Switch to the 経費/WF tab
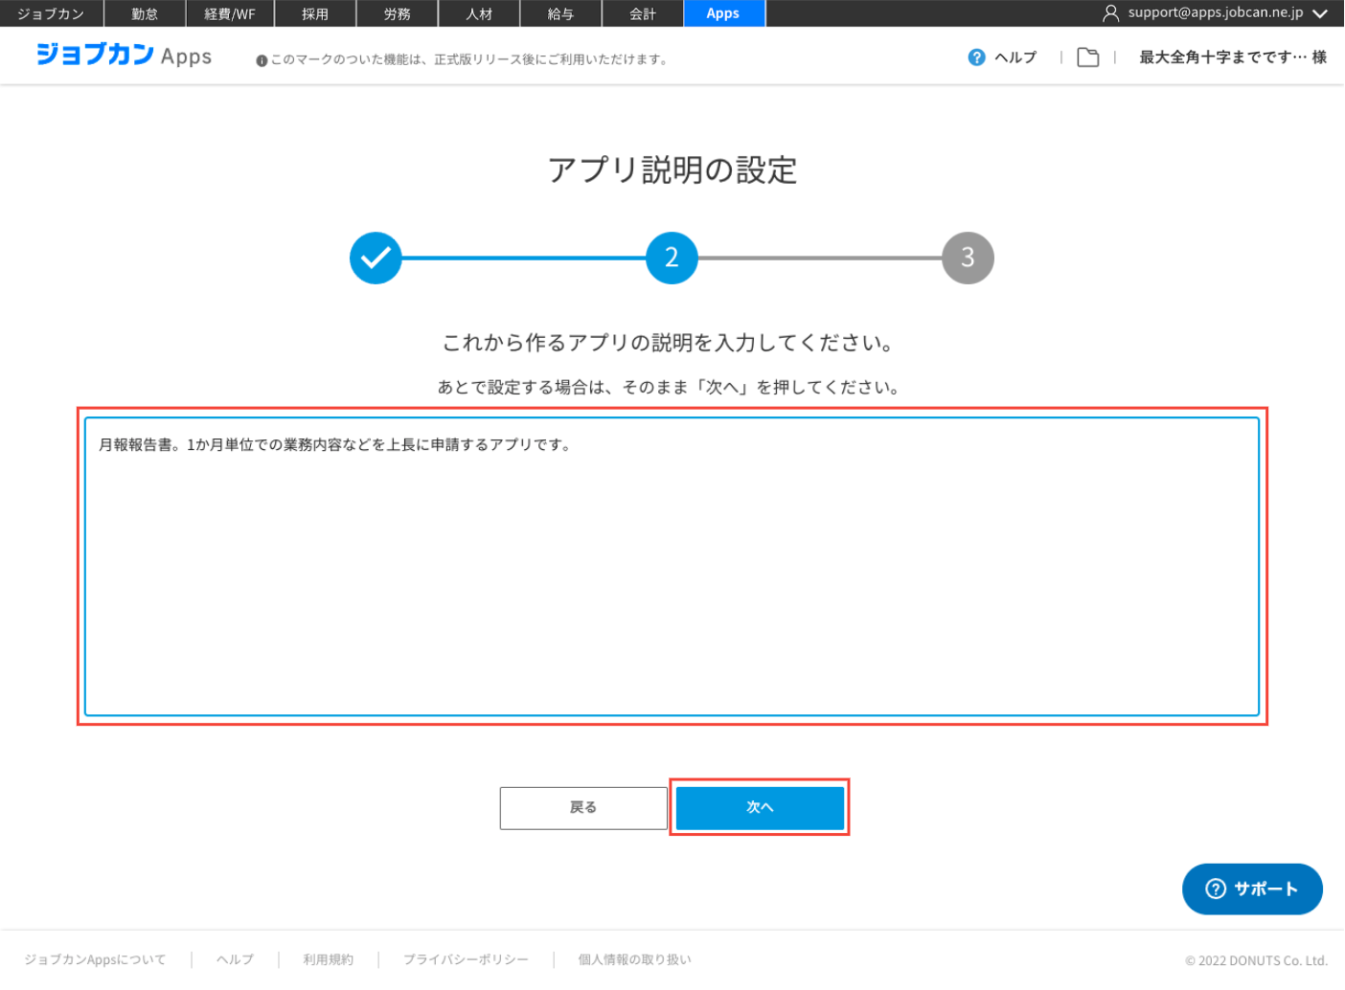Viewport: 1345px width, 990px height. click(x=230, y=13)
